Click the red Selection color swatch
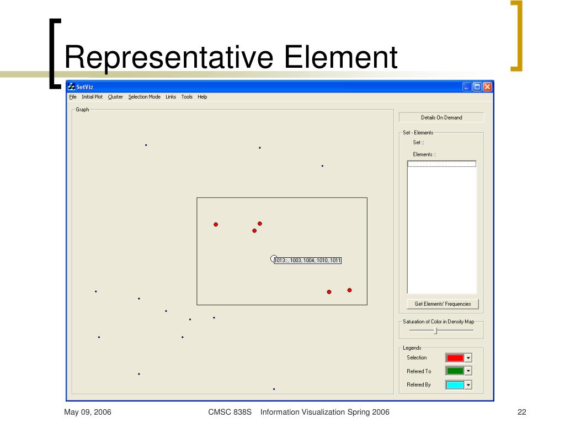 [455, 358]
